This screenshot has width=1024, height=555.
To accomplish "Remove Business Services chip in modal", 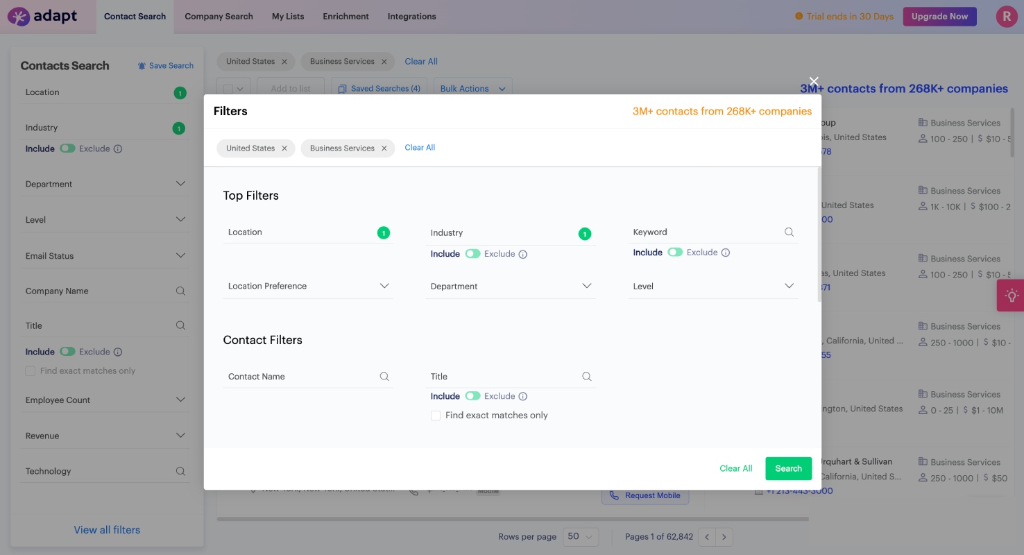I will point(384,148).
